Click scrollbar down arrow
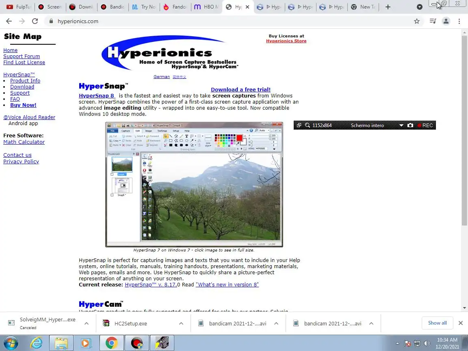The width and height of the screenshot is (468, 351). click(x=464, y=308)
